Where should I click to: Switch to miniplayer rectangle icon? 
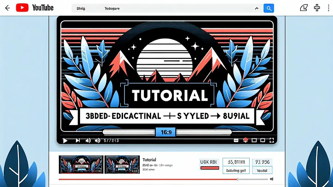tap(254, 140)
